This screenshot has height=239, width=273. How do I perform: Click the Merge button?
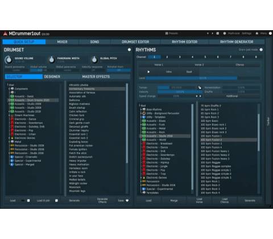(174, 200)
